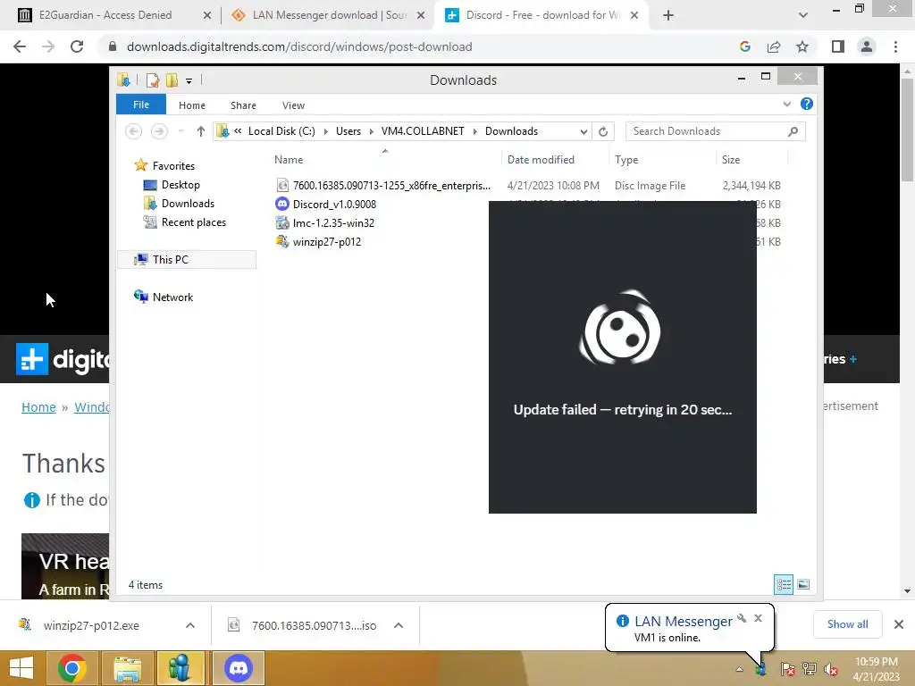915x686 pixels.
Task: Select Recent places under Favorites
Action: 194,222
